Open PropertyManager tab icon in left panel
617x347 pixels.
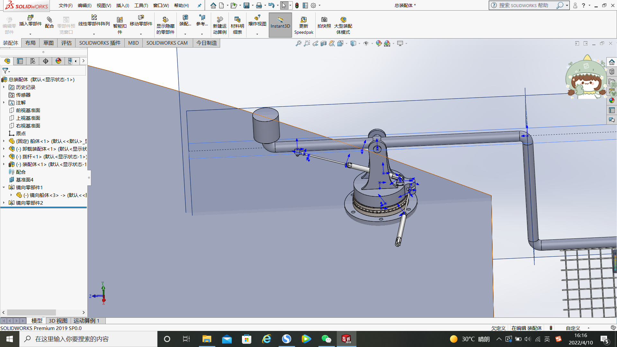pos(20,61)
